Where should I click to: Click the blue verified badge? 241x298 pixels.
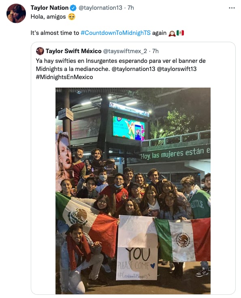pos(73,8)
